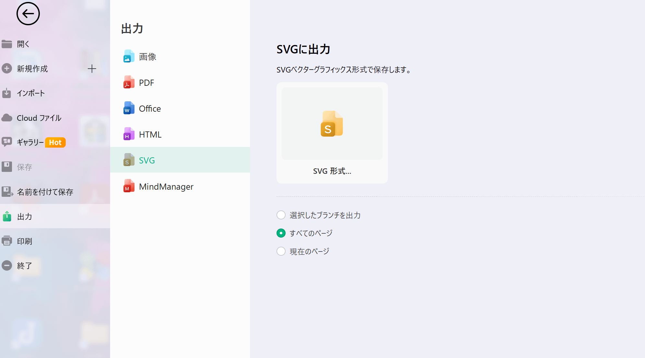Open インポート menu item

(55, 93)
